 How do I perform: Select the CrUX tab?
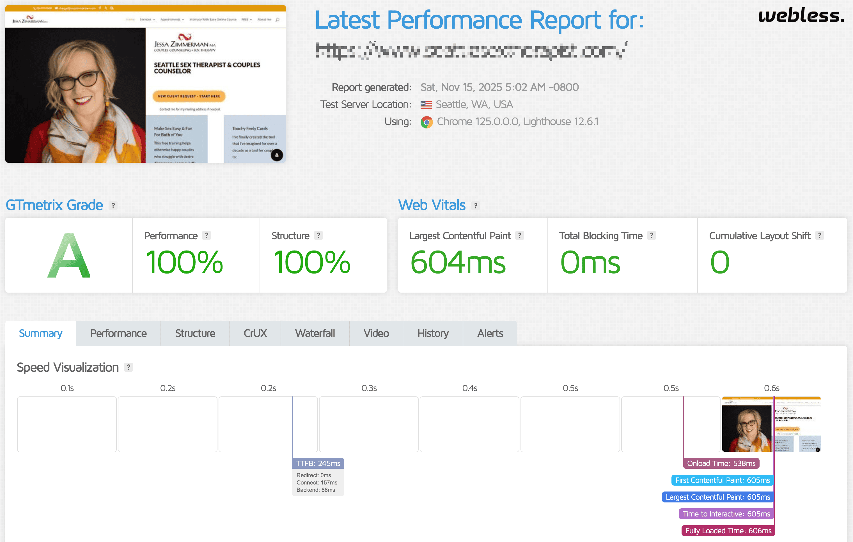[x=255, y=333]
